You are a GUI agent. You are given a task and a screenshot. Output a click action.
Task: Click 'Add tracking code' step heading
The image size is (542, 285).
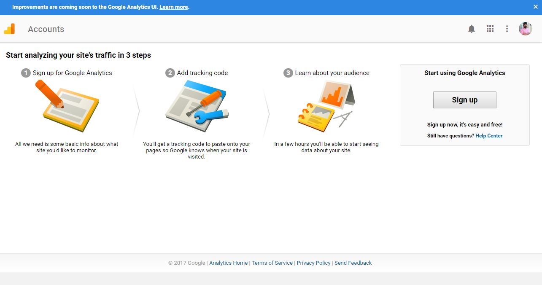202,73
